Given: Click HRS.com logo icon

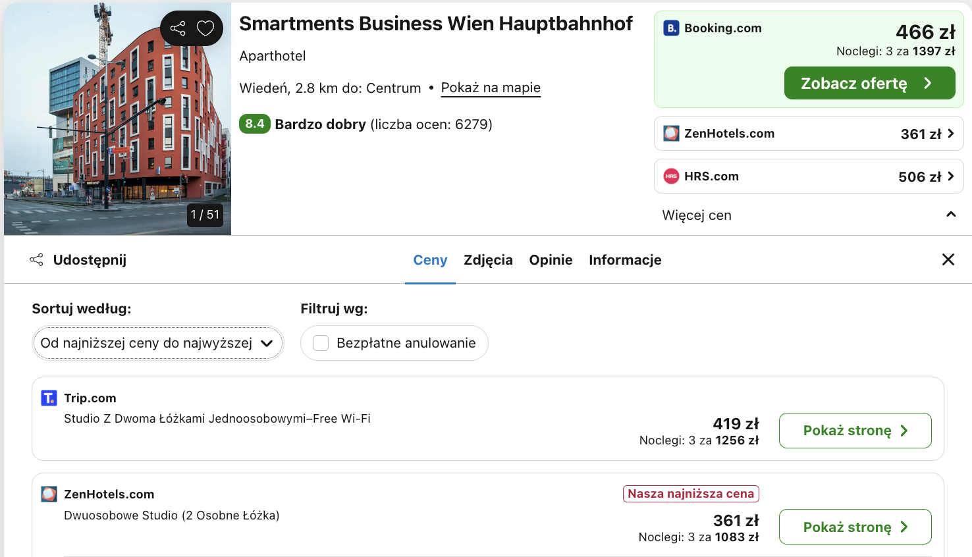Looking at the screenshot, I should (x=671, y=176).
